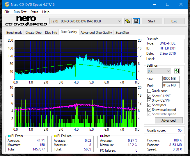Click the yellow PI Failures color swatch
The width and height of the screenshot is (190, 156).
55,136
